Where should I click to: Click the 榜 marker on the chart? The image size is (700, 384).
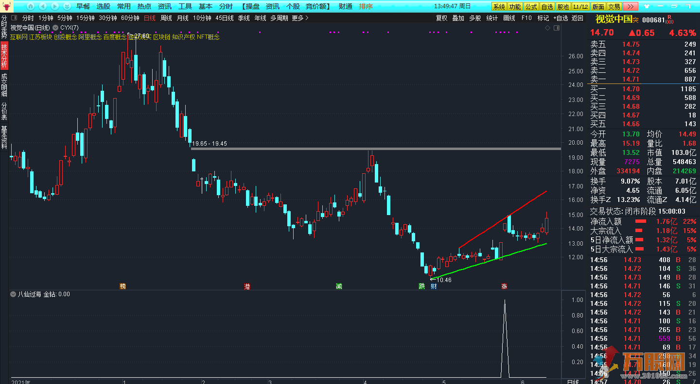click(x=122, y=286)
